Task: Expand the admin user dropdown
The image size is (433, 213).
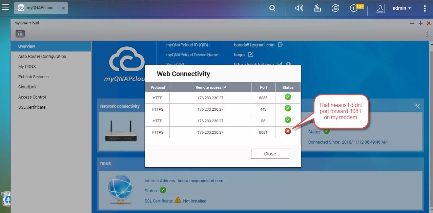Action: click(402, 8)
